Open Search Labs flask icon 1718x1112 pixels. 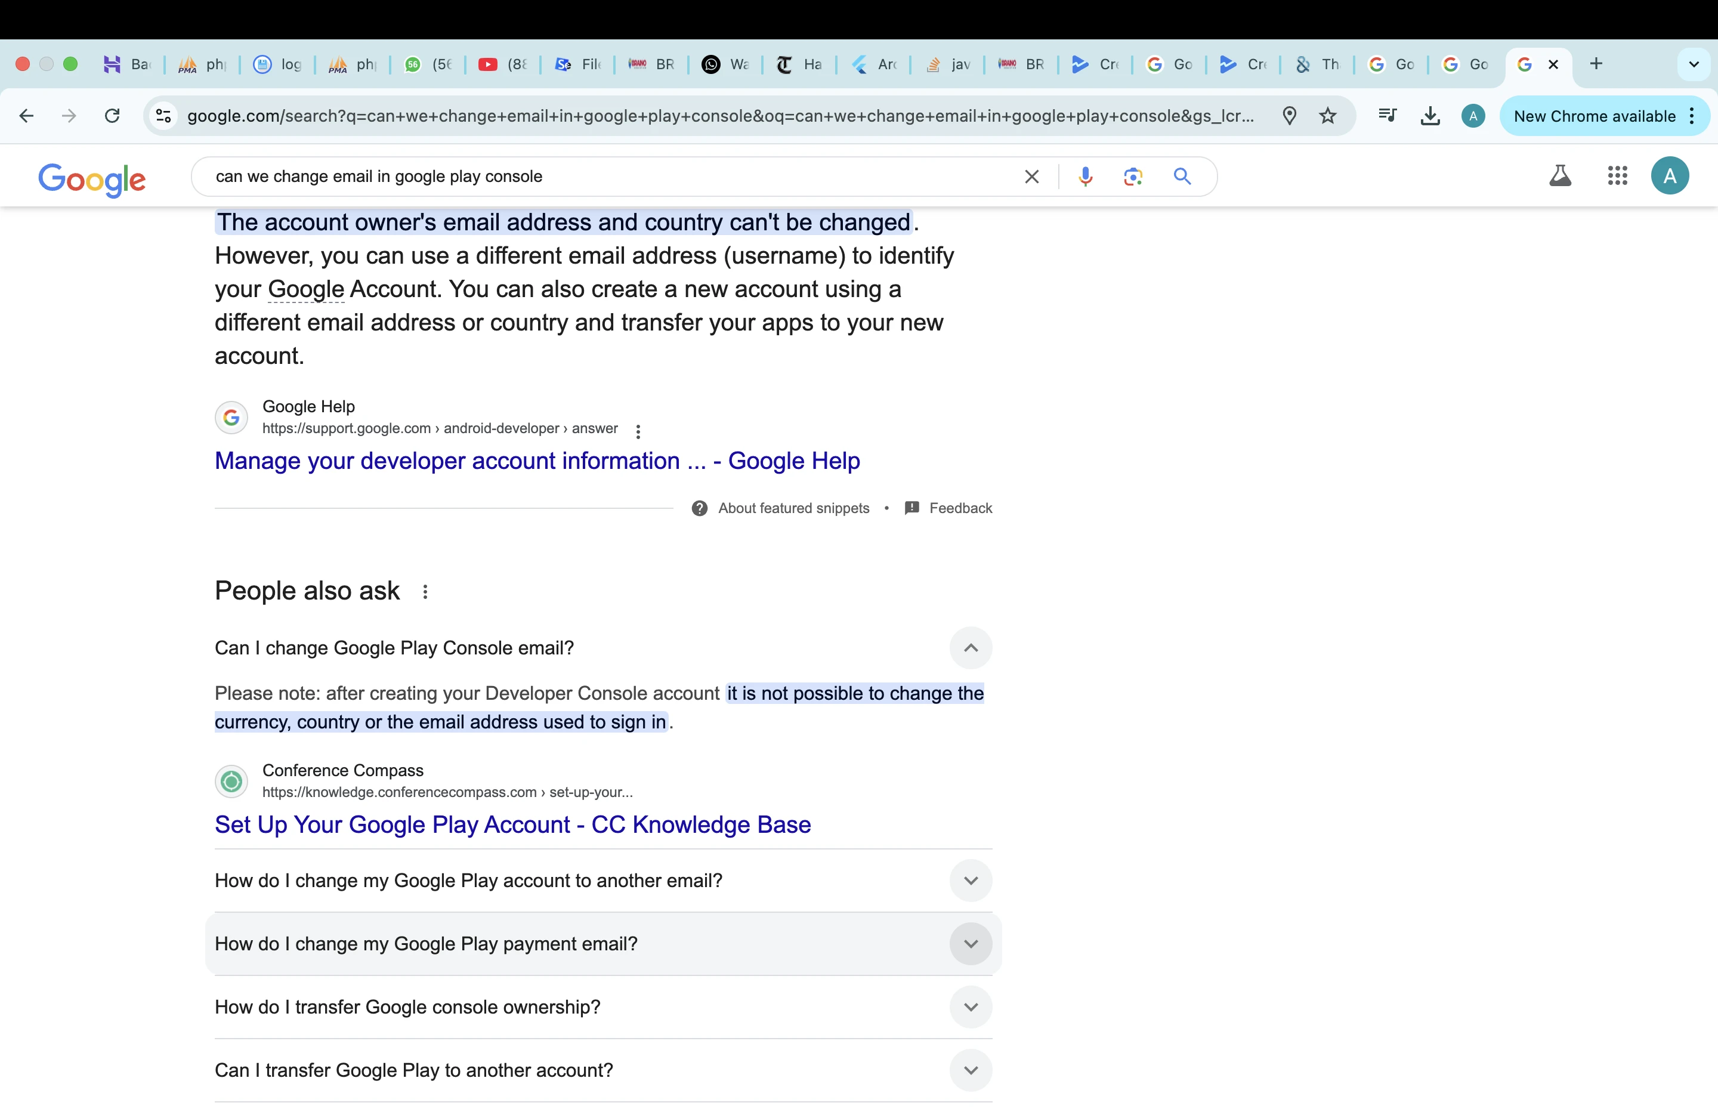[x=1560, y=175]
